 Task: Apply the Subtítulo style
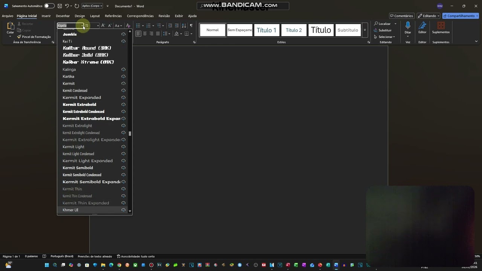(x=348, y=30)
